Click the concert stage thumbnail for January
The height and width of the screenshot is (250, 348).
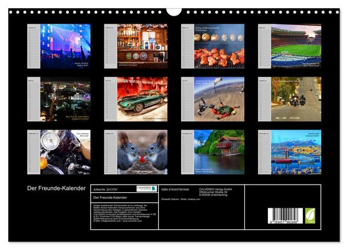(59, 46)
